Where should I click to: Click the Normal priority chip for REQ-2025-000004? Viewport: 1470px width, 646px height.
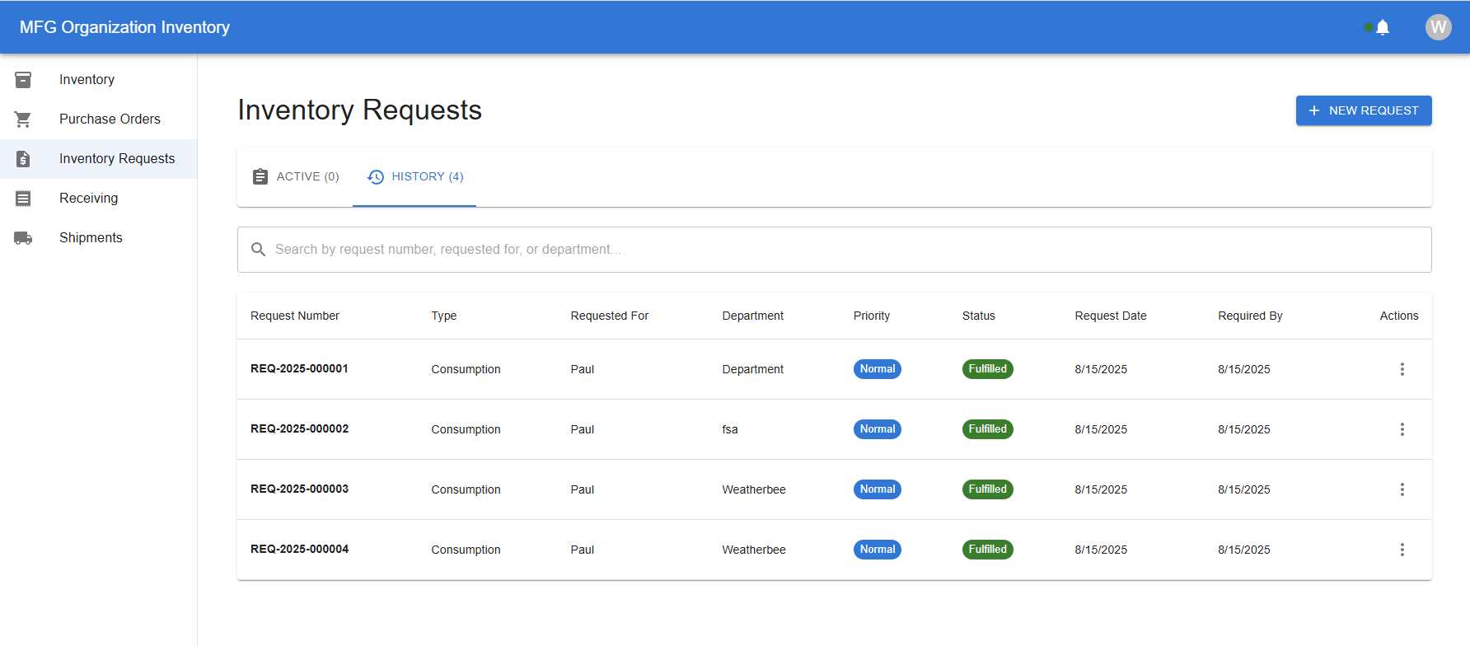[x=877, y=550]
